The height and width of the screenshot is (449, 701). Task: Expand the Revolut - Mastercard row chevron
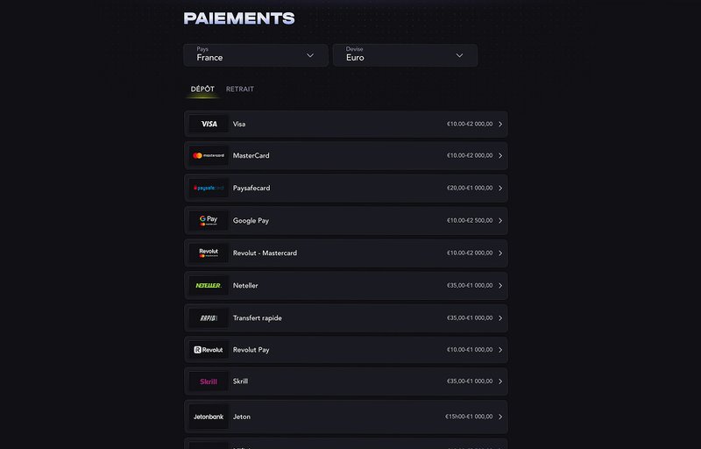pos(500,253)
